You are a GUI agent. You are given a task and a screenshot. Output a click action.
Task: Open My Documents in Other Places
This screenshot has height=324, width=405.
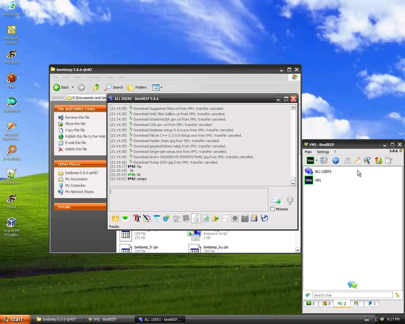[x=76, y=179]
